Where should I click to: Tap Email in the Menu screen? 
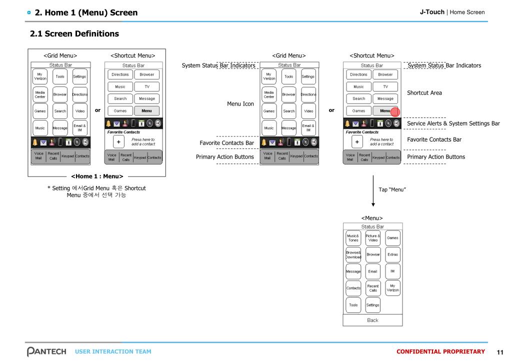[373, 271]
